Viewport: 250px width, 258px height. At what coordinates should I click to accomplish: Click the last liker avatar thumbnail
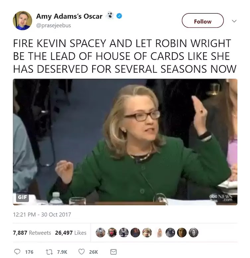coord(194,232)
